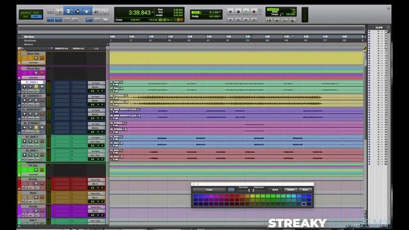Open the Grid value dropdown
409x230 pixels.
pos(220,12)
